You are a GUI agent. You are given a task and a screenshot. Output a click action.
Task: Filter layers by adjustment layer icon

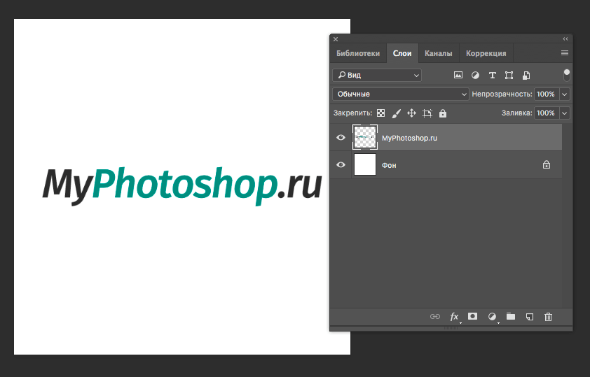(475, 75)
